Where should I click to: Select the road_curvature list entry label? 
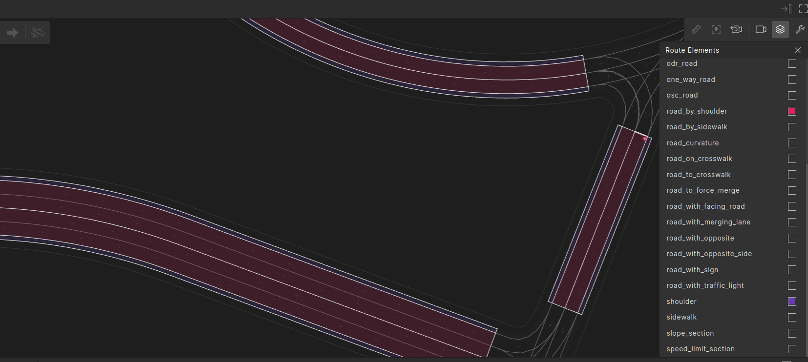tap(692, 143)
